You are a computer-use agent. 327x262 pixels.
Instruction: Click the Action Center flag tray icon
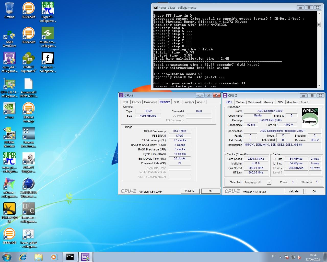point(287,257)
